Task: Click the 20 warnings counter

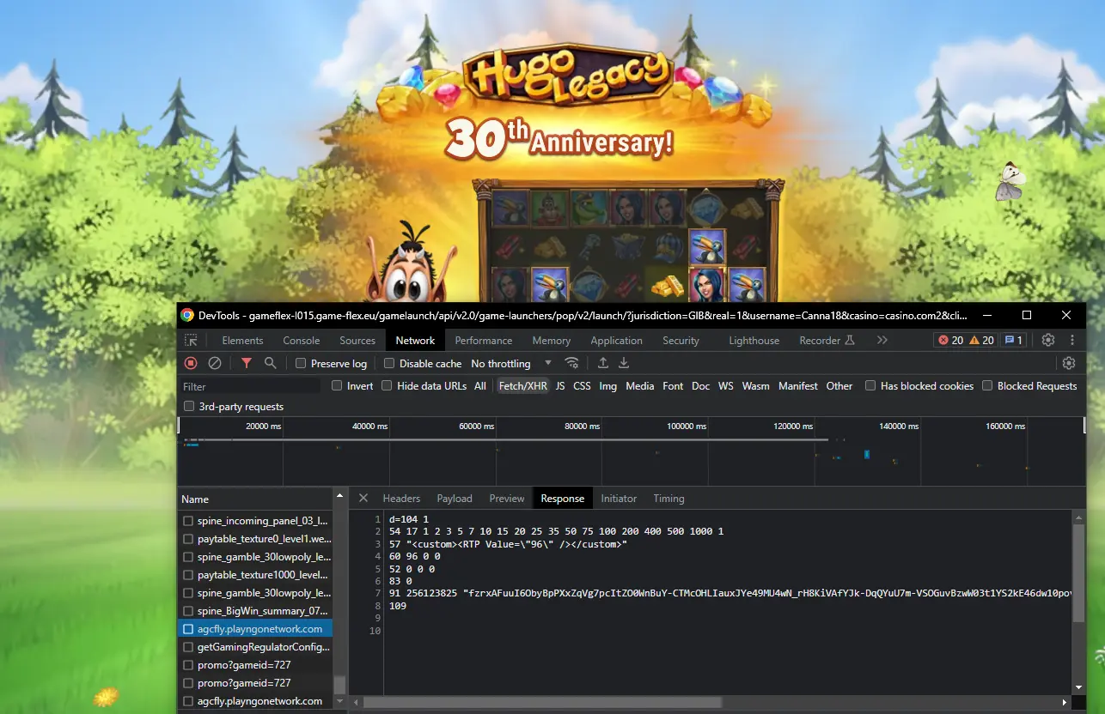Action: (x=981, y=341)
